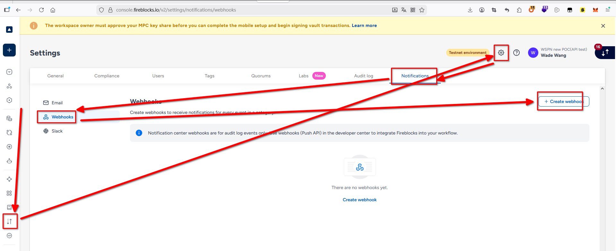
Task: Select the Quorums tab
Action: 261,76
